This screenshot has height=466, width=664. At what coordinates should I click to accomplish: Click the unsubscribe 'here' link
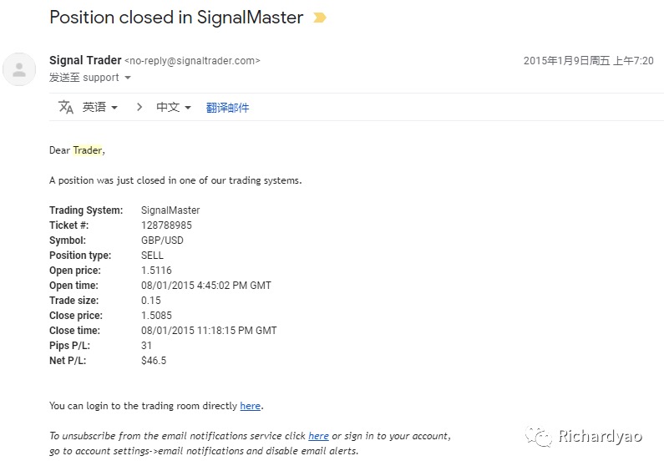coord(318,436)
